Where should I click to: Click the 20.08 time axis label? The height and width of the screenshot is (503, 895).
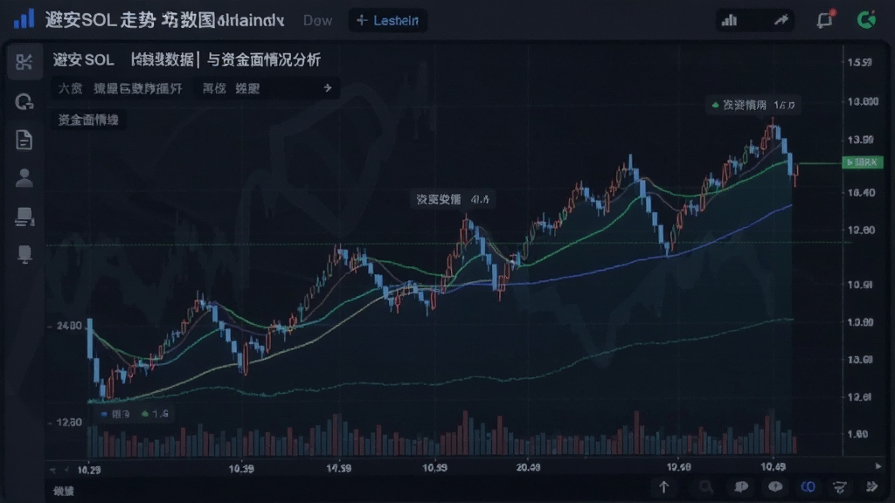528,468
